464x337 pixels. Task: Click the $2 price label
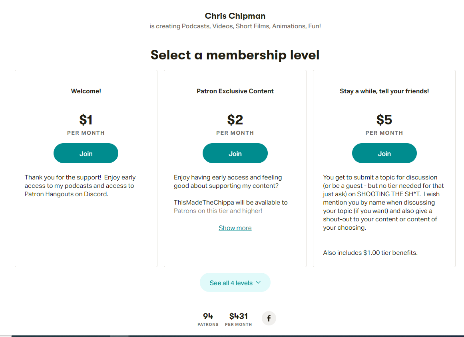[235, 120]
